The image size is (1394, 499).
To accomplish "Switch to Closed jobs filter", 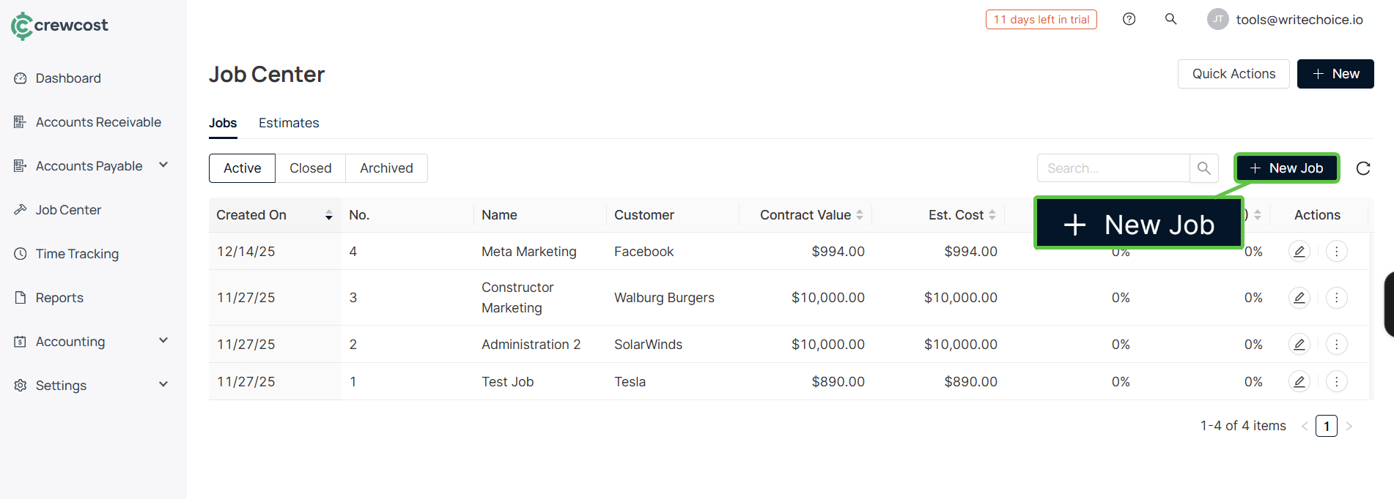I will [x=310, y=168].
